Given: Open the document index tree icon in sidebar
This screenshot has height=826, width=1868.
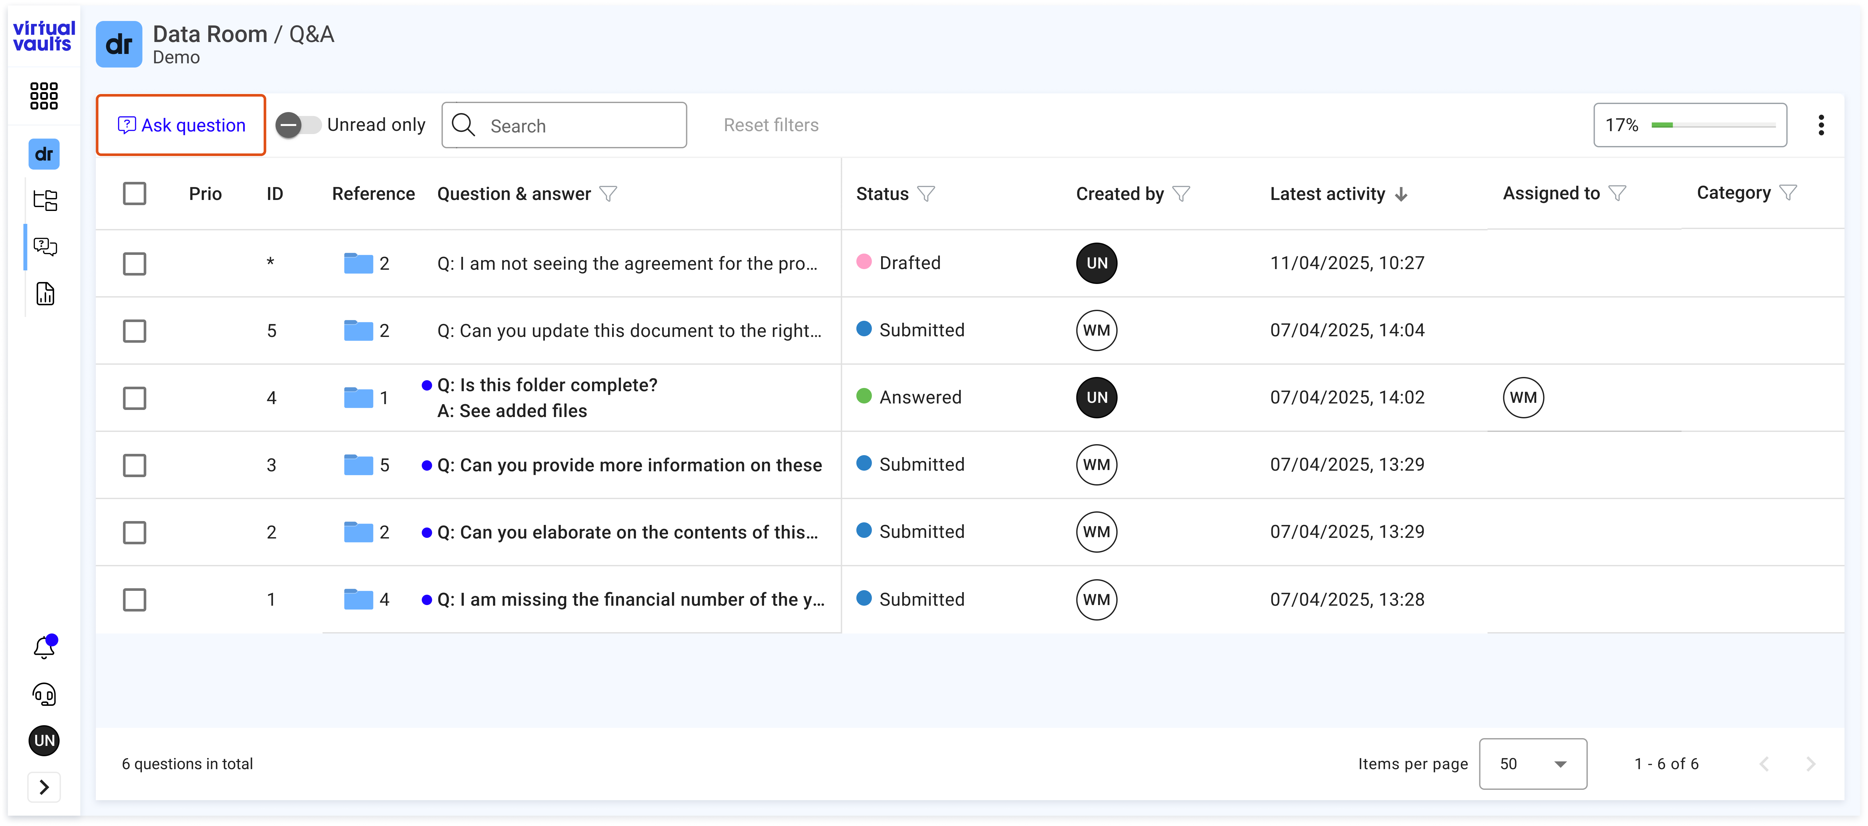Looking at the screenshot, I should pyautogui.click(x=45, y=200).
